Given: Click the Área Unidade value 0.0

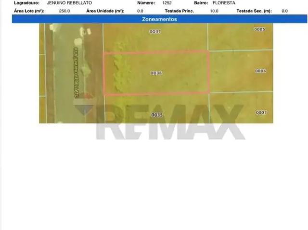Looking at the screenshot, I should pos(140,11).
